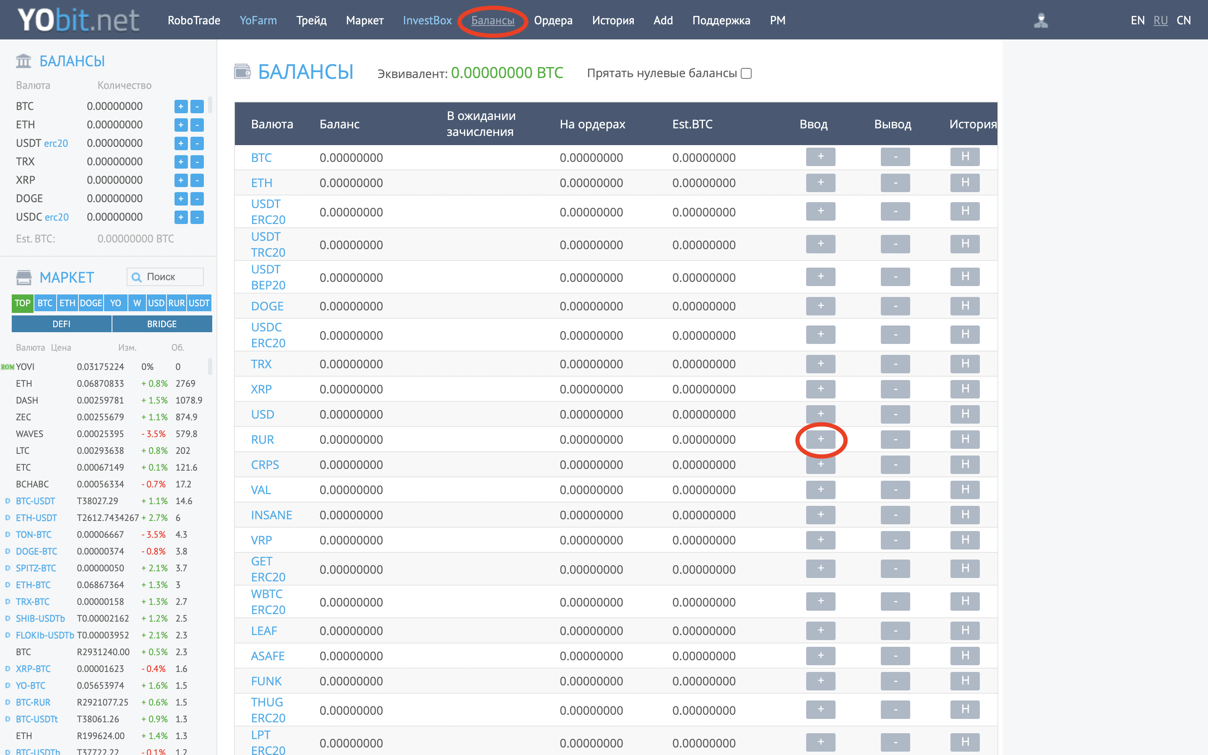1208x755 pixels.
Task: Click the deposit plus button for BTC in table
Action: click(820, 157)
